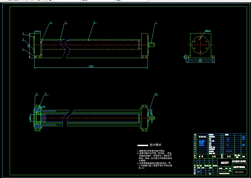
Task: Click part callout number 5
Action: point(66,23)
